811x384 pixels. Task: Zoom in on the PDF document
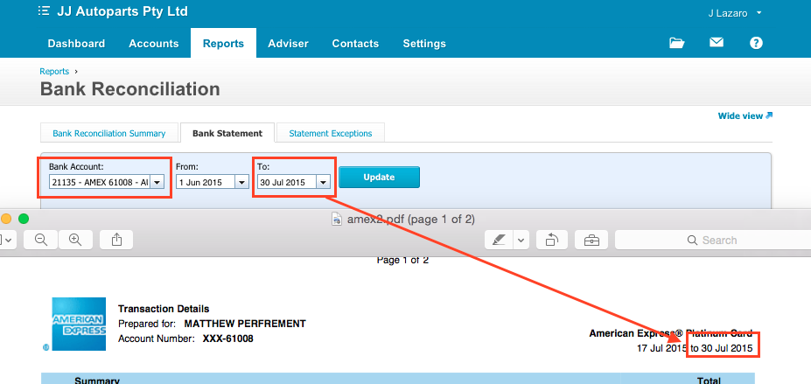75,240
